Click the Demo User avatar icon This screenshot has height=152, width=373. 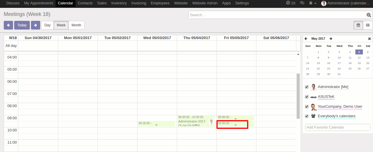tap(313, 107)
